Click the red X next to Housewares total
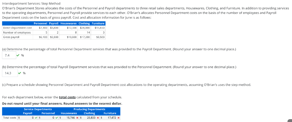 click(78, 118)
